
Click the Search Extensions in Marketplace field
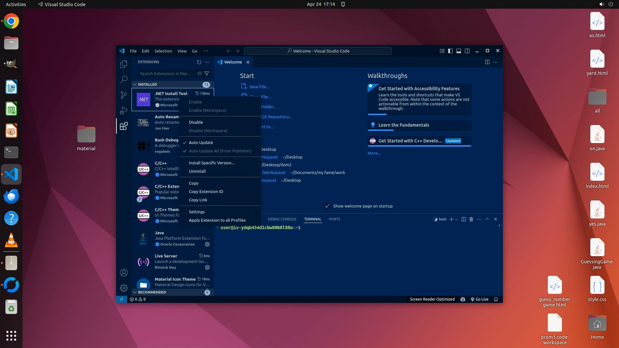click(166, 74)
